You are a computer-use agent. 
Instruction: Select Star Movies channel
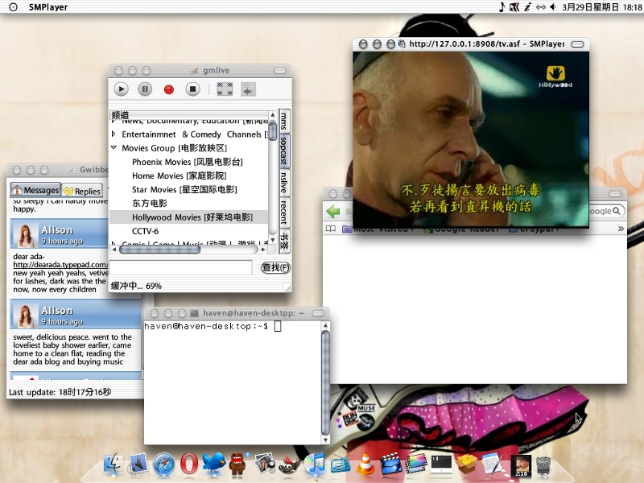point(184,189)
